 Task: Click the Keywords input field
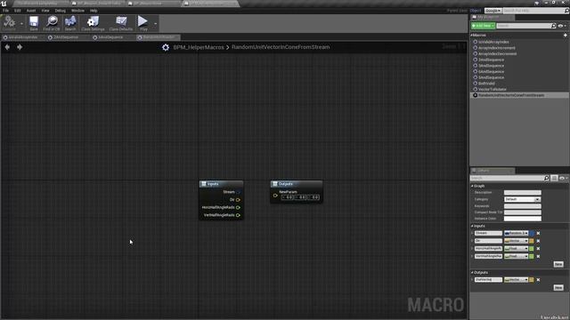click(x=523, y=206)
